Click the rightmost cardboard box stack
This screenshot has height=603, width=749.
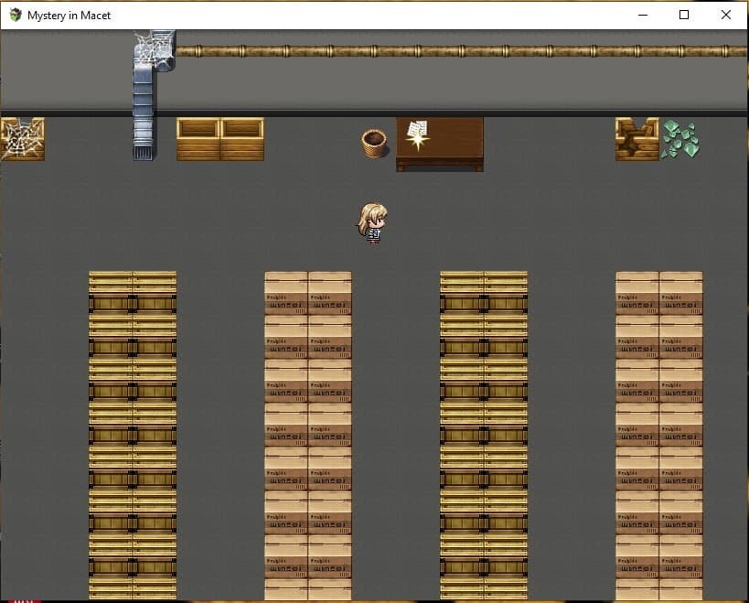[x=659, y=436]
